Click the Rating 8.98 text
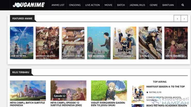This screenshot has width=191, height=107. point(155,92)
